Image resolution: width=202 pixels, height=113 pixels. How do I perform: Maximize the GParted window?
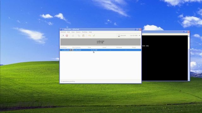pyautogui.click(x=138, y=30)
